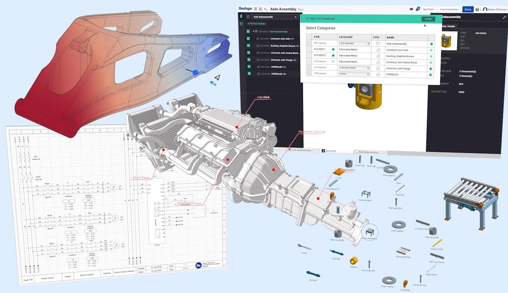Click the blue Share button
This screenshot has width=508, height=293.
click(468, 10)
